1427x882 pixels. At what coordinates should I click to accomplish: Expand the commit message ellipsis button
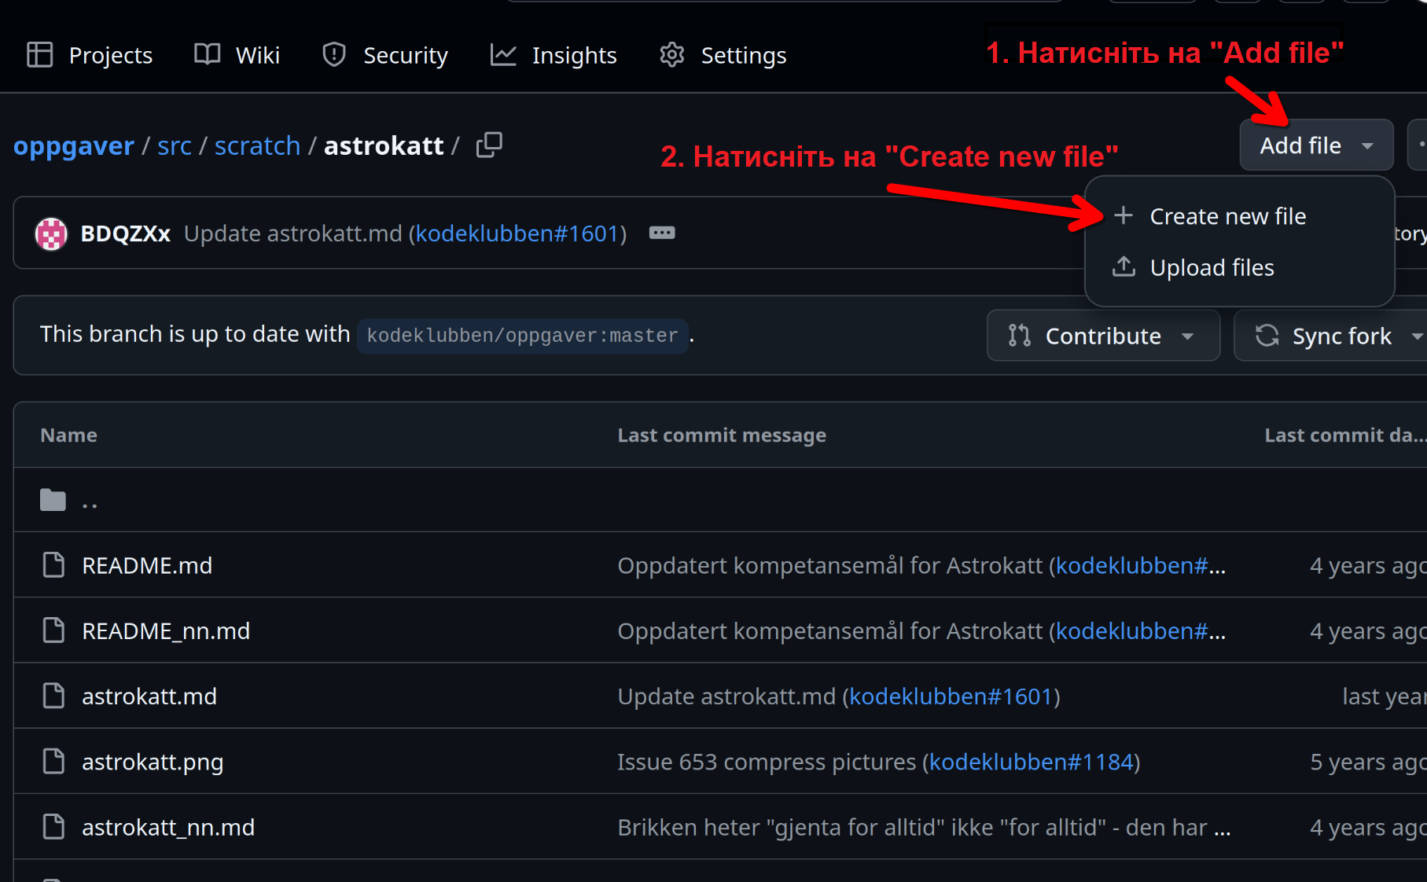coord(661,233)
